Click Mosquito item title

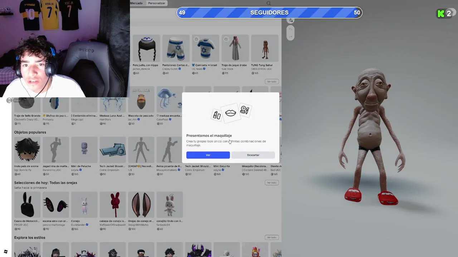click(x=254, y=166)
